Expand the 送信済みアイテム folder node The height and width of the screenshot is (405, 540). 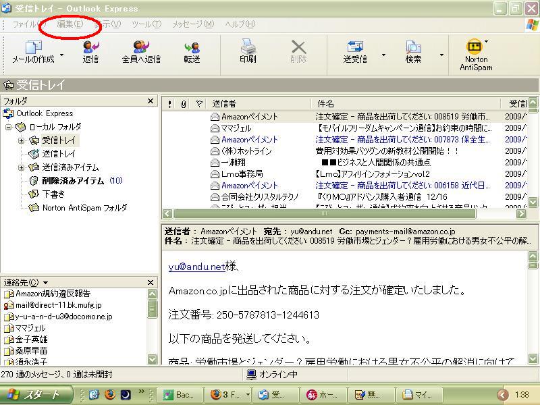click(x=22, y=167)
